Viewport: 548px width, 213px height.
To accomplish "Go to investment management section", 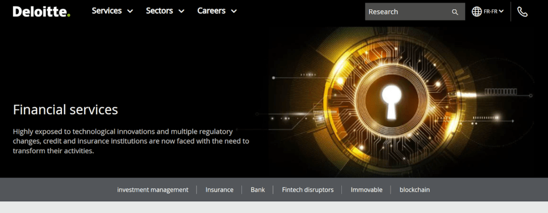I will [x=153, y=190].
